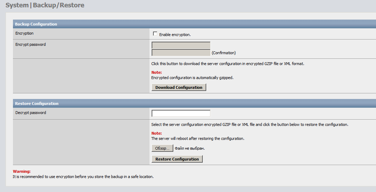Click the Backup Configuration section header
The width and height of the screenshot is (376, 192).
36,24
